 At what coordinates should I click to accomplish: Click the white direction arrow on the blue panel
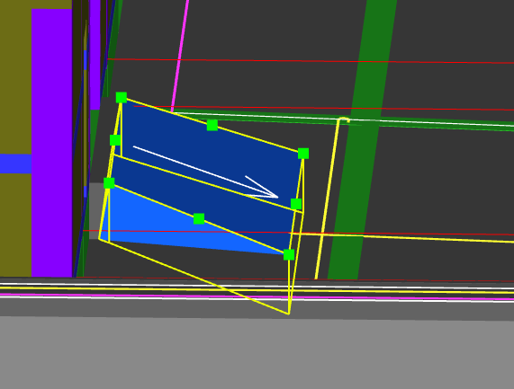click(205, 172)
